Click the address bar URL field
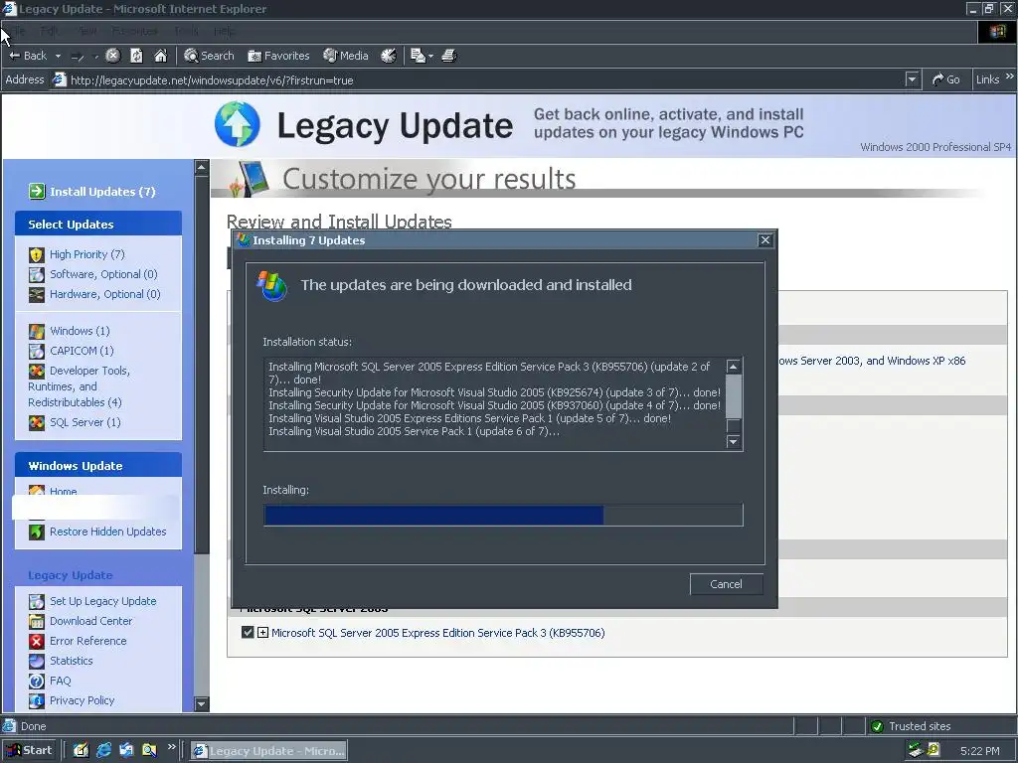The height and width of the screenshot is (763, 1018). [480, 79]
